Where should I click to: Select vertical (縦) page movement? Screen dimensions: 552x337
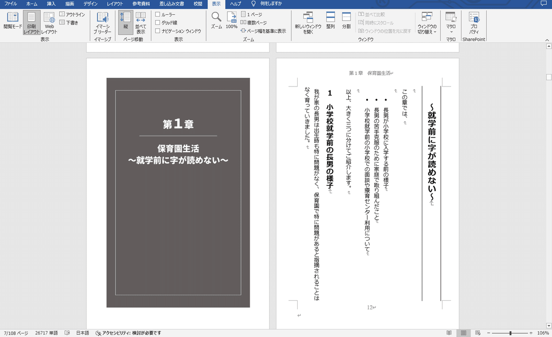click(126, 23)
